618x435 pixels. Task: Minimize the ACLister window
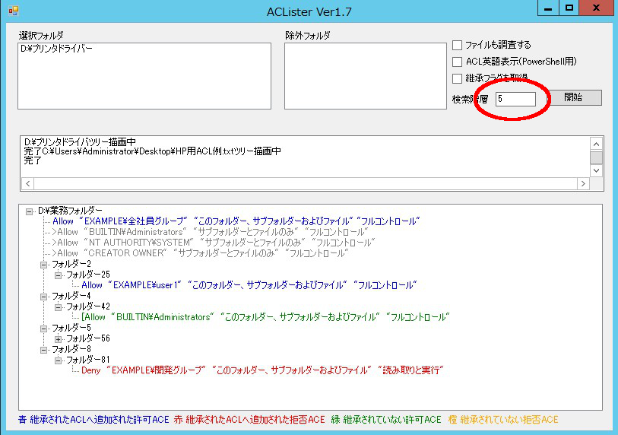(548, 8)
